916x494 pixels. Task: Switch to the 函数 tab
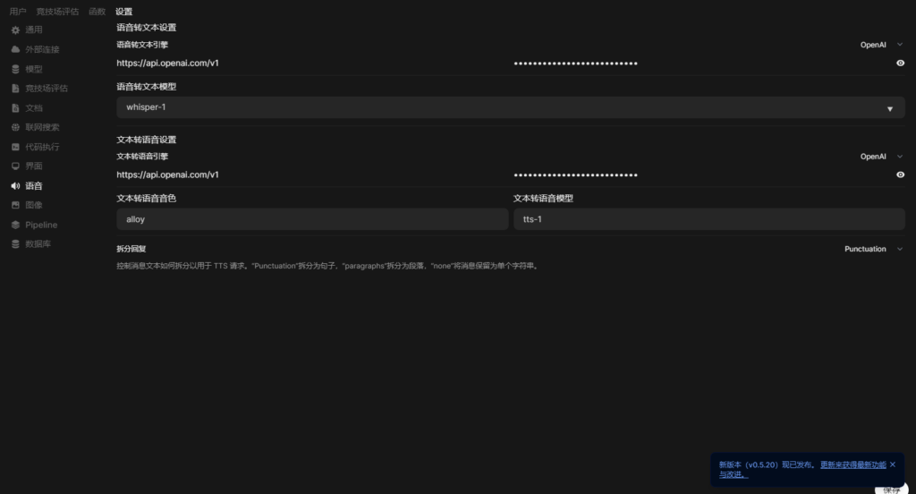point(97,12)
